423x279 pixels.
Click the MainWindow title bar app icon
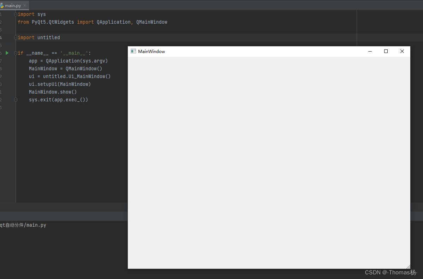click(133, 51)
